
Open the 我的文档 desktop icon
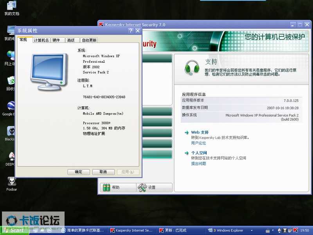click(x=12, y=8)
